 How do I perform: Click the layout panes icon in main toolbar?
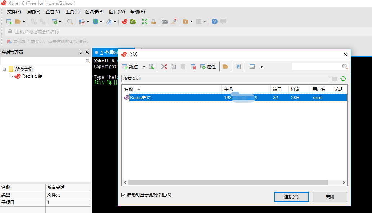pyautogui.click(x=199, y=22)
